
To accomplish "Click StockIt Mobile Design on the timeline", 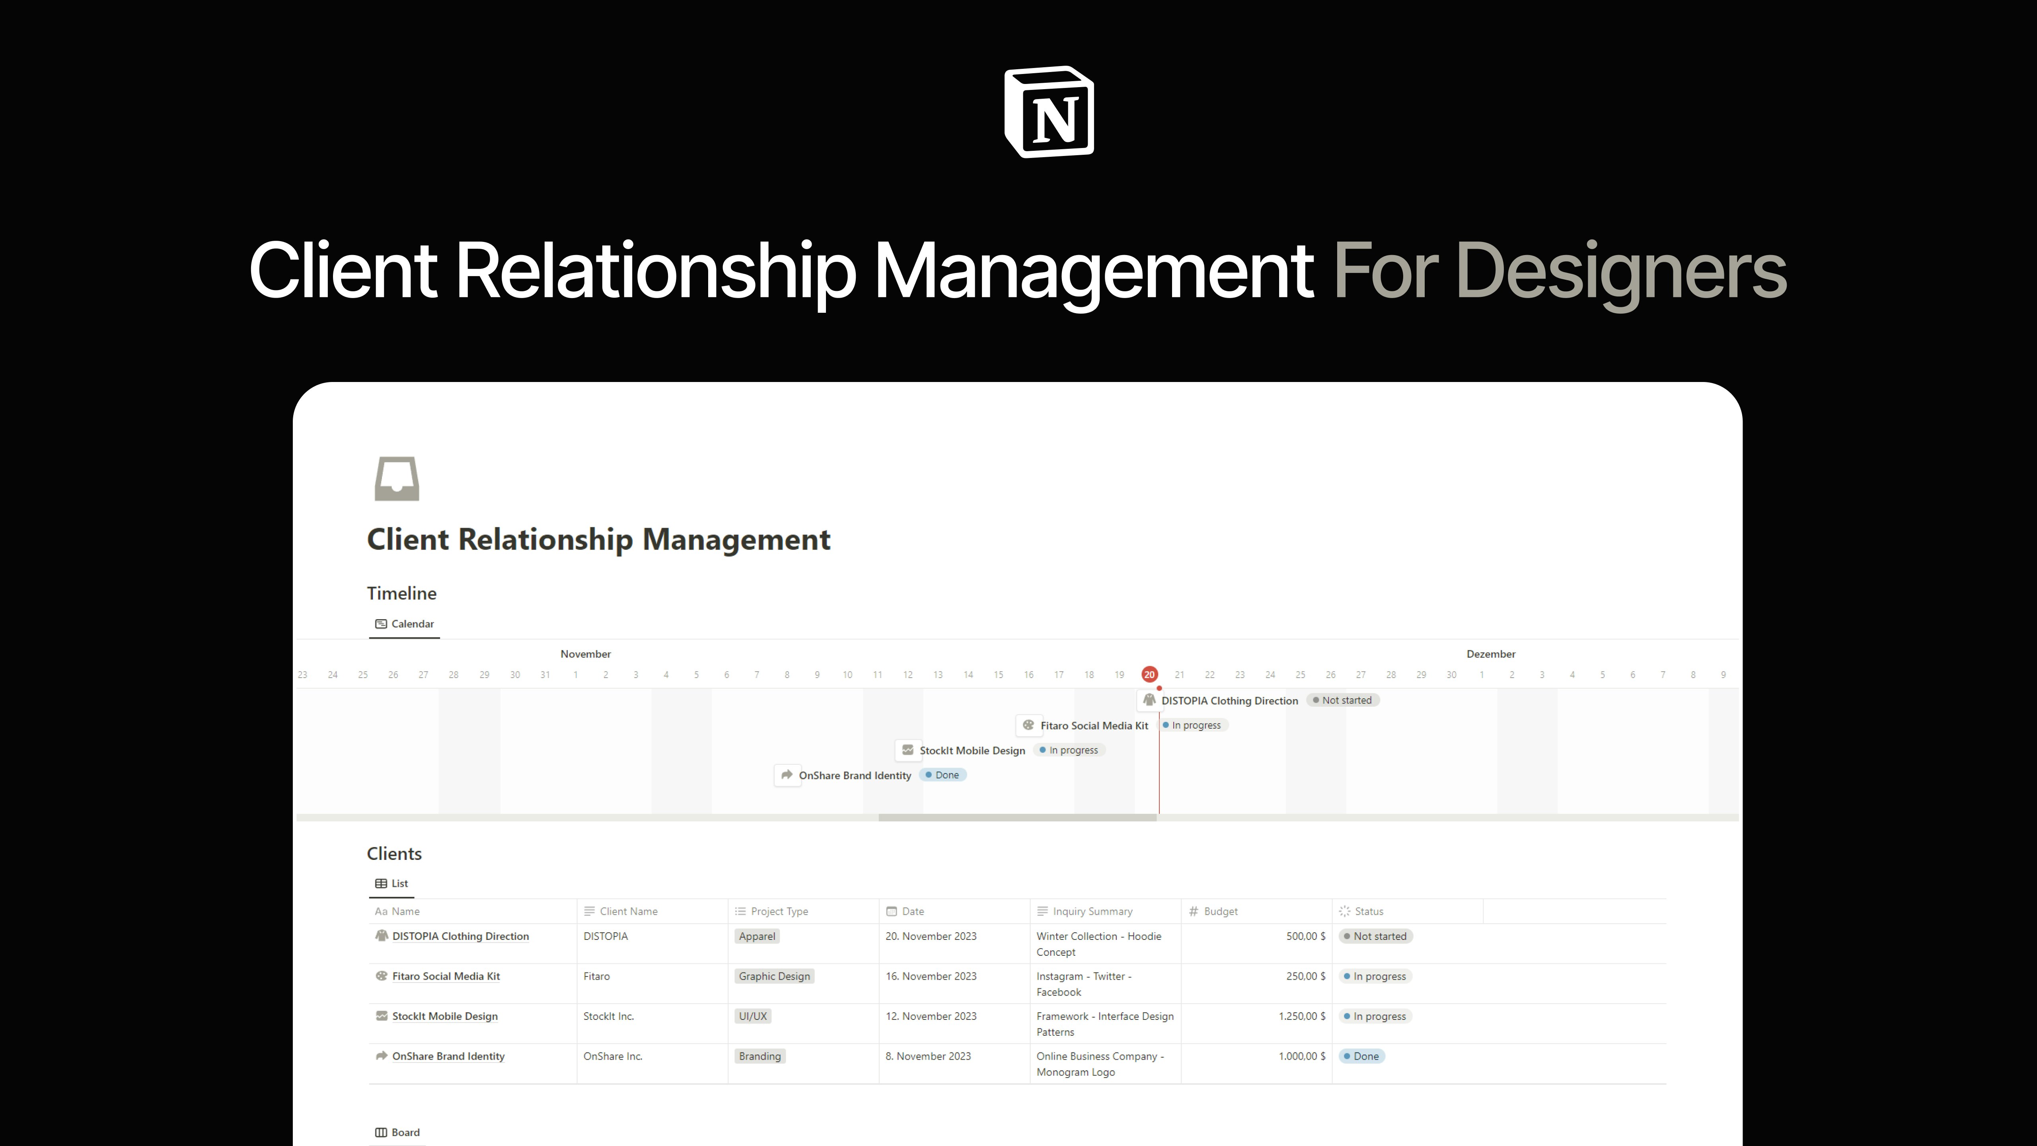I will [x=972, y=750].
